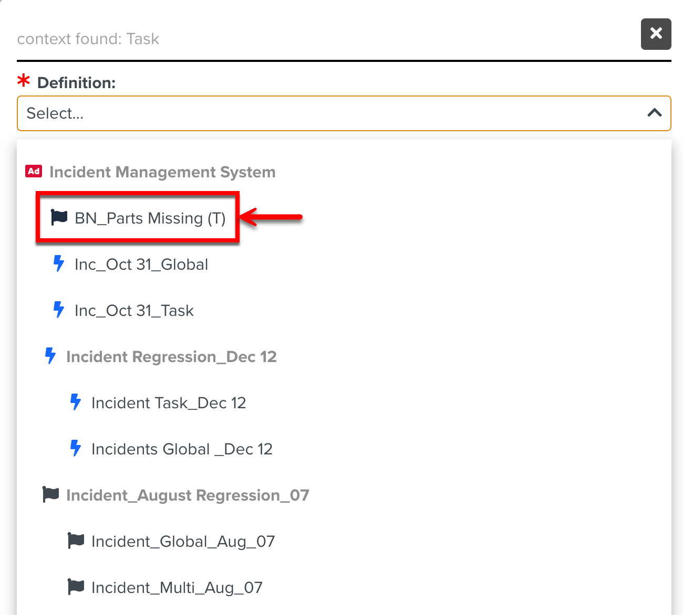
Task: Select Incident Task_Dec 12 option
Action: tap(169, 403)
